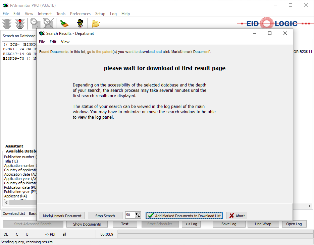
Task: Open View menu in Search Results window
Action: pyautogui.click(x=65, y=42)
